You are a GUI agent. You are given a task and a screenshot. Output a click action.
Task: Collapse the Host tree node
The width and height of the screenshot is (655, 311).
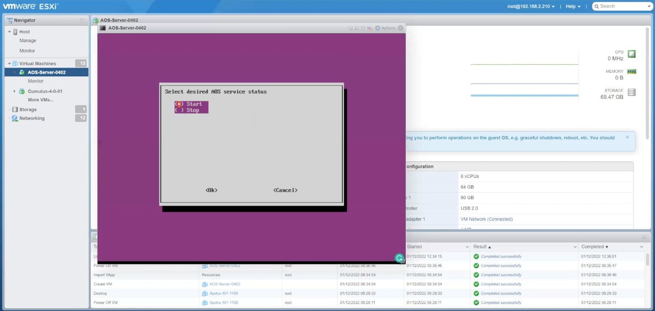coord(10,32)
